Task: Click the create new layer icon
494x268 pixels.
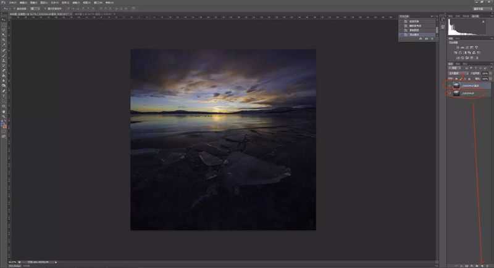Action: coord(482,266)
